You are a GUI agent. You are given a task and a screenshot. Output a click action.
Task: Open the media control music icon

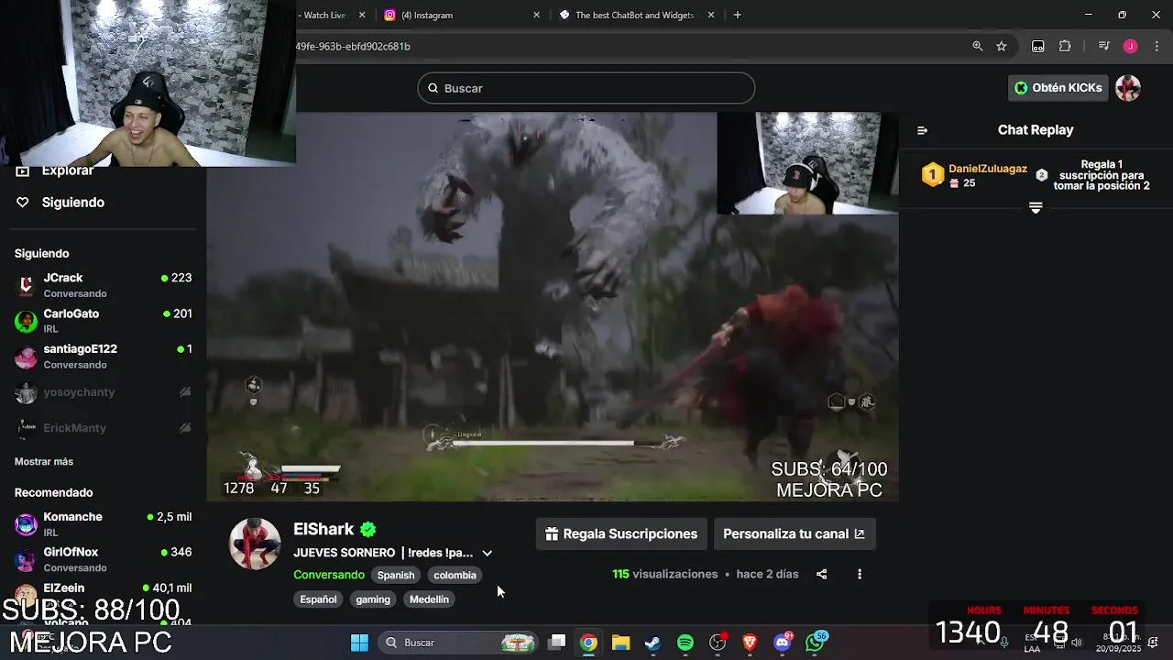coord(1104,46)
